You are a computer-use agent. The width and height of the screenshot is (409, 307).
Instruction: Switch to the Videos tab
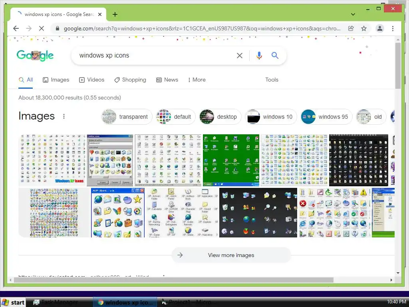pos(91,80)
